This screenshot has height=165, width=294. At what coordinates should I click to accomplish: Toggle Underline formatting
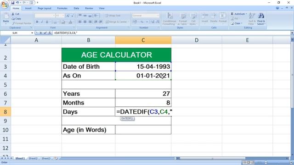pos(47,22)
